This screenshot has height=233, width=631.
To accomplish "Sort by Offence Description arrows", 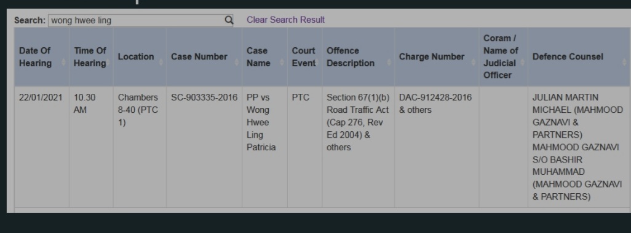I will [389, 62].
